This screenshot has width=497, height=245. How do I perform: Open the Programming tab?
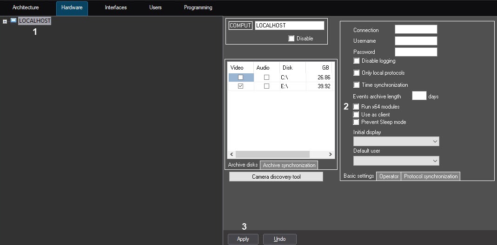pos(198,8)
